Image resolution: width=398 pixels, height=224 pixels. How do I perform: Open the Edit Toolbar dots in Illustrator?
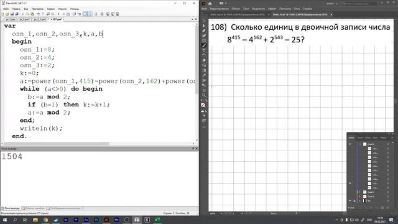[204, 127]
